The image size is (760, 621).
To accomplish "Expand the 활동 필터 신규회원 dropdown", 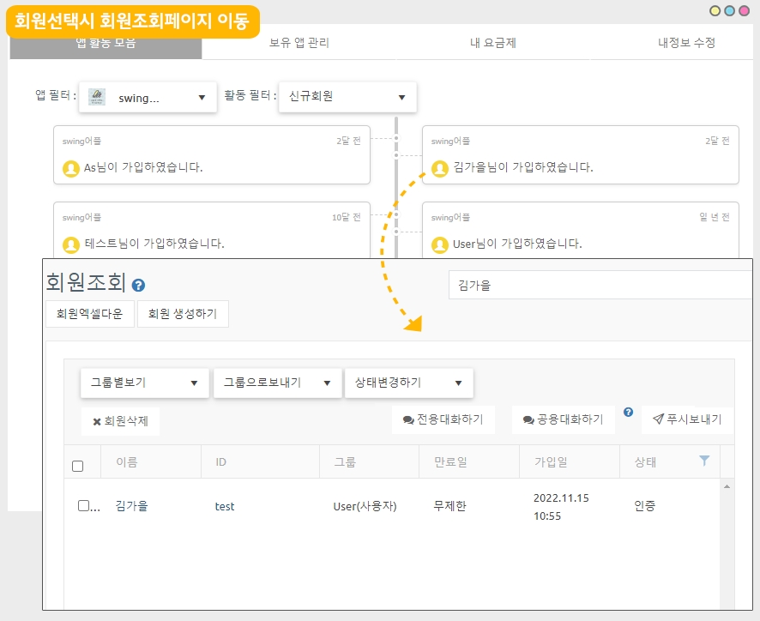I will [347, 97].
